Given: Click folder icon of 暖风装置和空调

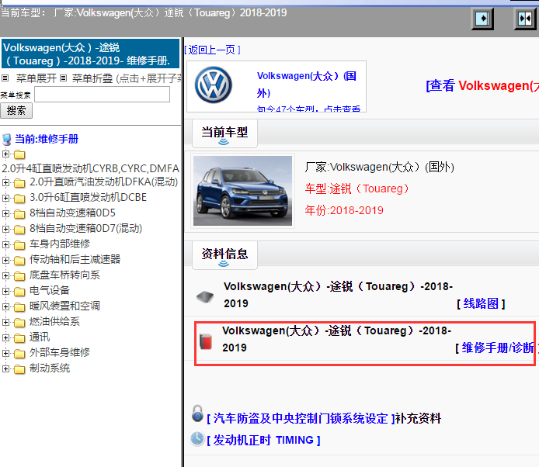Looking at the screenshot, I should pyautogui.click(x=19, y=307).
